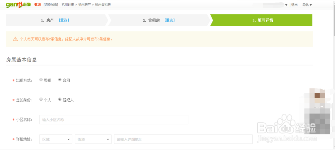This screenshot has width=335, height=150.
Task: Open the 区域 dropdown
Action: tap(56, 139)
